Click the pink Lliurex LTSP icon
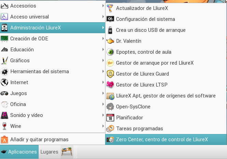The image size is (227, 159). 110,85
